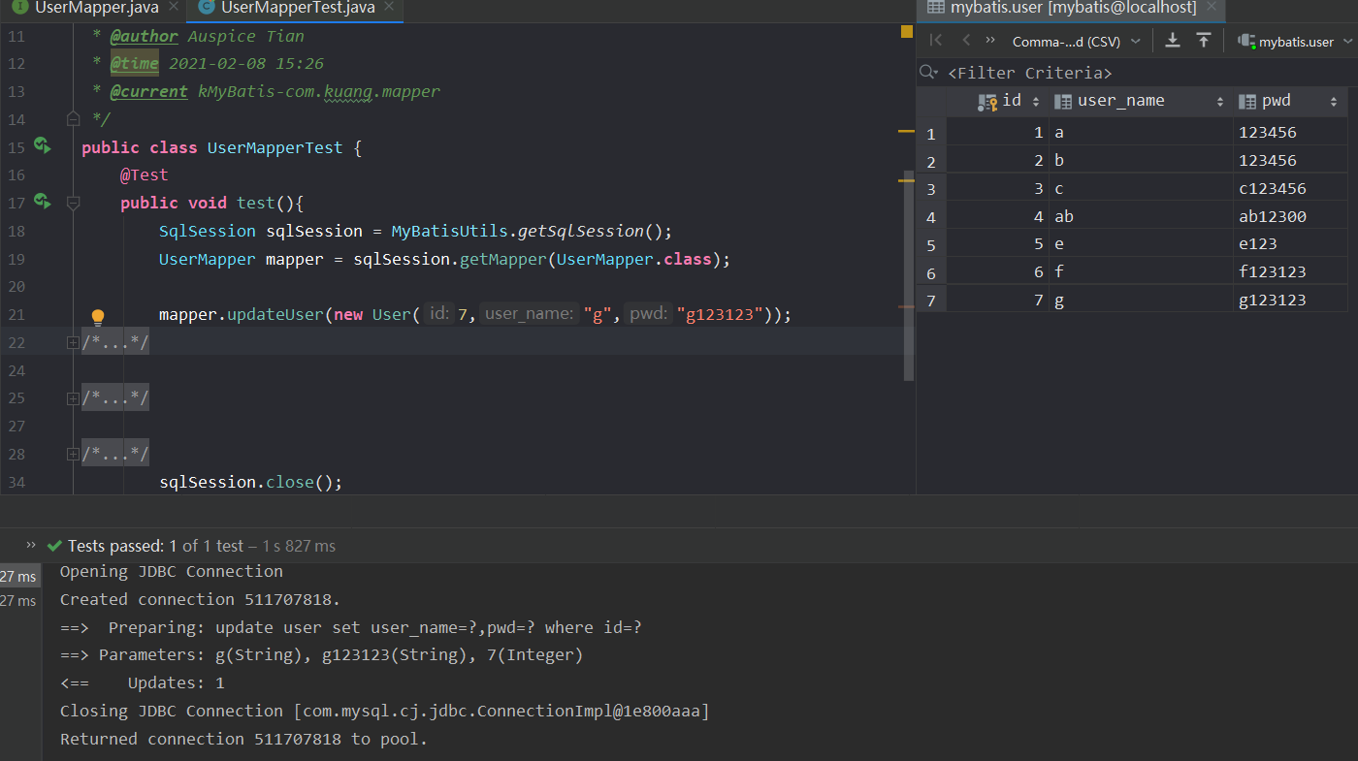
Task: Select table row number 3 header
Action: (x=931, y=189)
